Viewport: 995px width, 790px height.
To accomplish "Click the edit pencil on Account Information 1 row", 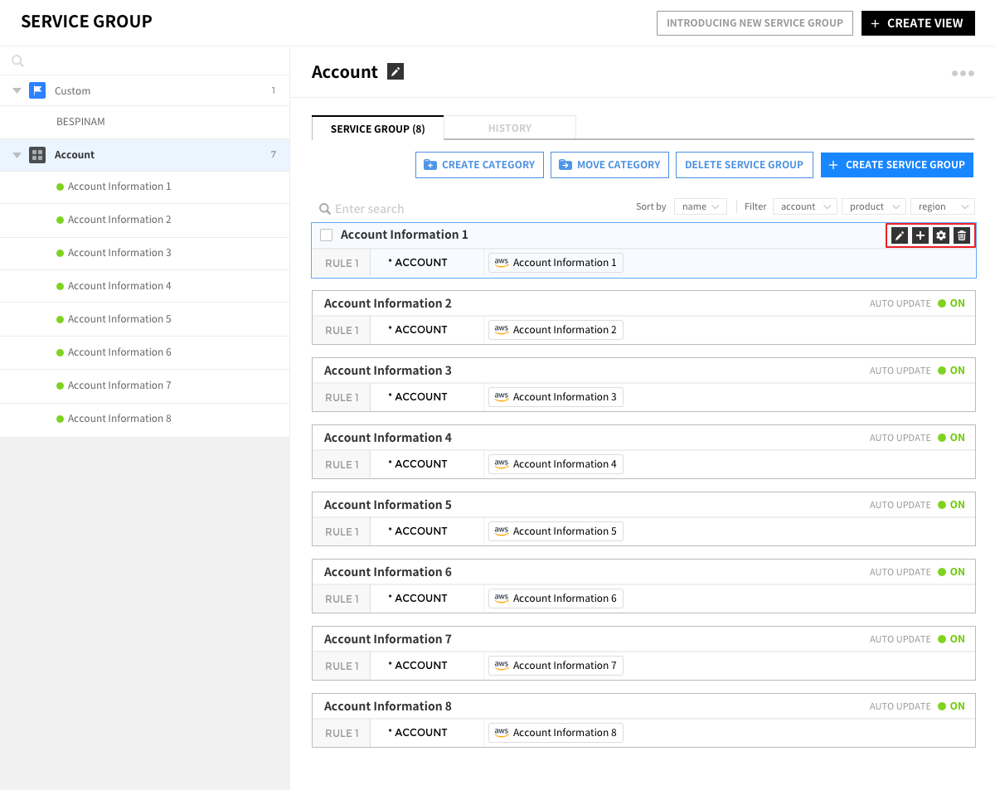I will 899,235.
